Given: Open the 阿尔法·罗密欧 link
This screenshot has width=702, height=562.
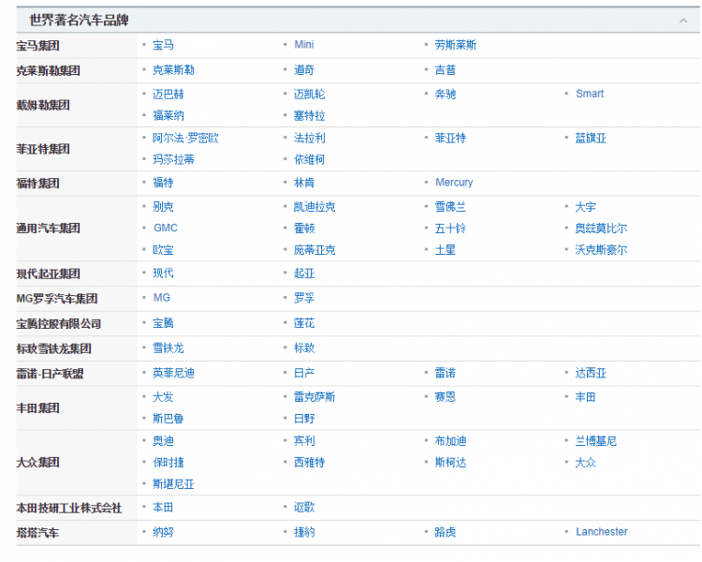Looking at the screenshot, I should click(x=185, y=138).
